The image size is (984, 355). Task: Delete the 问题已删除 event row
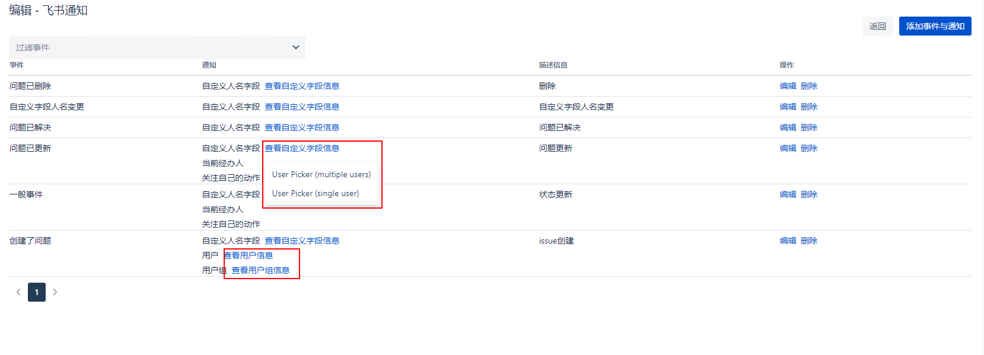[x=808, y=86]
